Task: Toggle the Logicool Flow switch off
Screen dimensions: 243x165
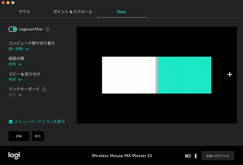Action: 13,29
